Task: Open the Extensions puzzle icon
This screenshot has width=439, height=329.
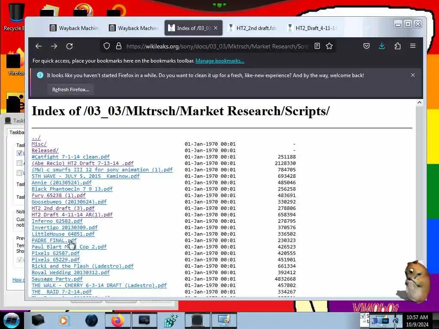Action: point(397,46)
